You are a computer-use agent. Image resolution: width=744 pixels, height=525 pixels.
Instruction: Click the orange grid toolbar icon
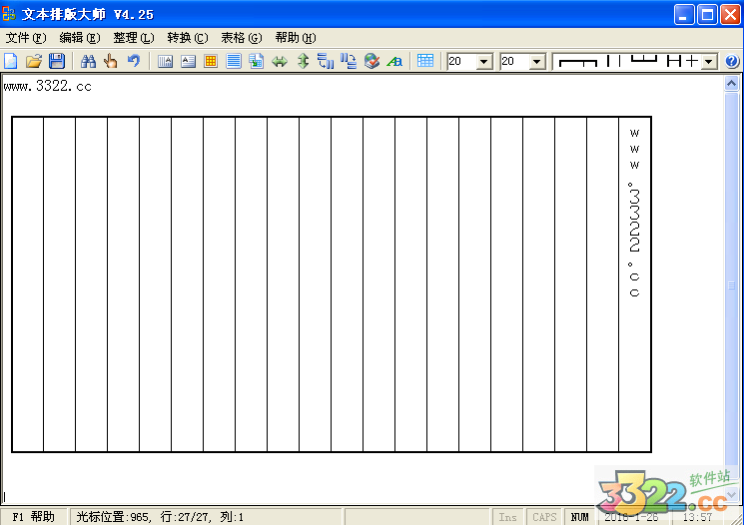(211, 62)
